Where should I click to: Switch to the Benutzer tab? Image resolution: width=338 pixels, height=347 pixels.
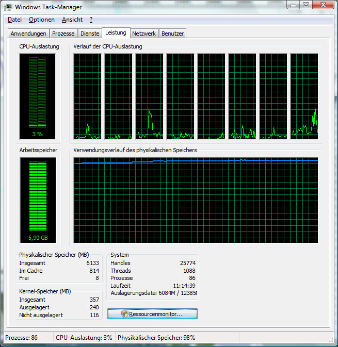click(x=172, y=34)
